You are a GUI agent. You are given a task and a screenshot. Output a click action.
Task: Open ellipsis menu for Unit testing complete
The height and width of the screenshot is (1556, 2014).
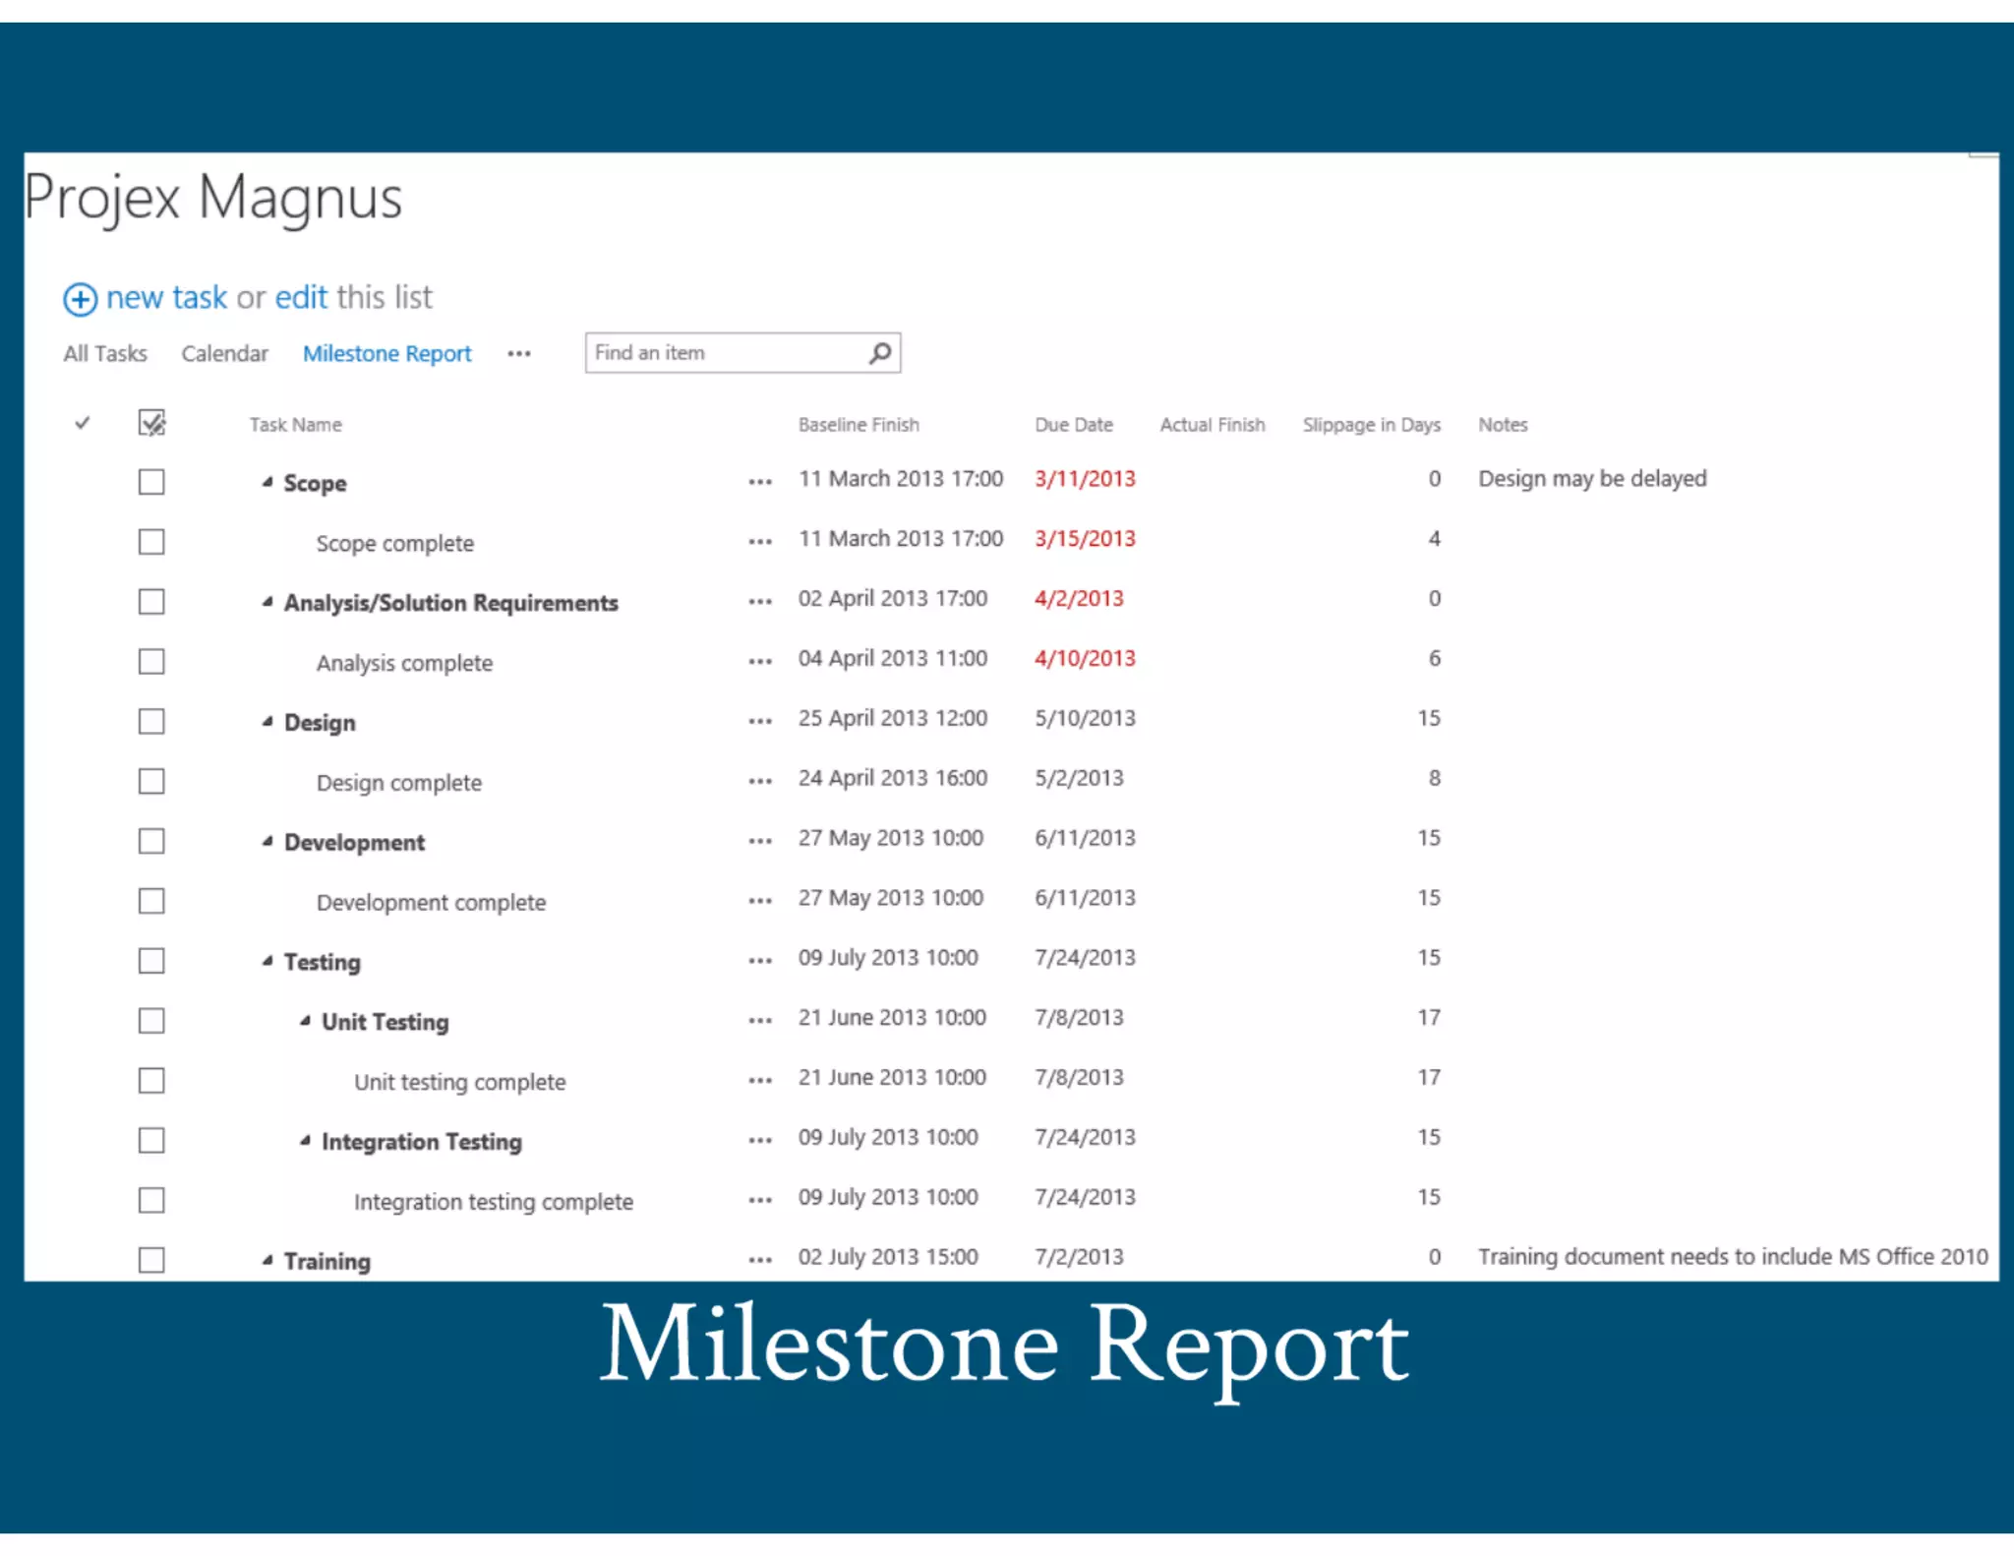(760, 1081)
